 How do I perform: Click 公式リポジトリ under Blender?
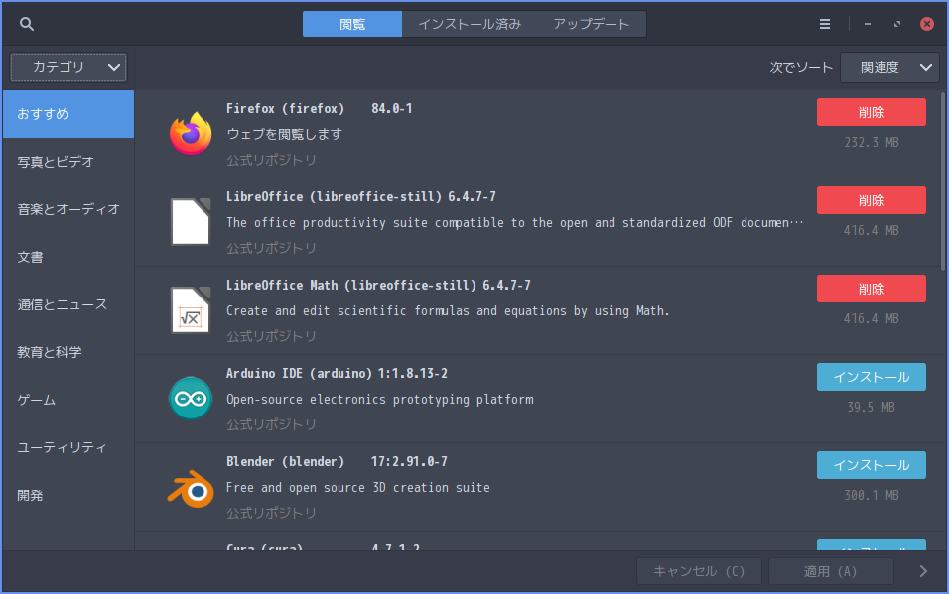(271, 513)
